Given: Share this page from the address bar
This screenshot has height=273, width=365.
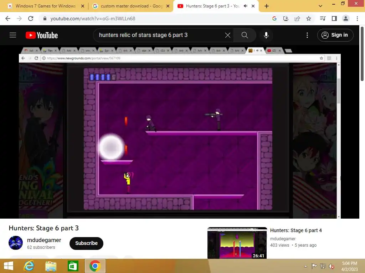Looking at the screenshot, I should coord(297,18).
